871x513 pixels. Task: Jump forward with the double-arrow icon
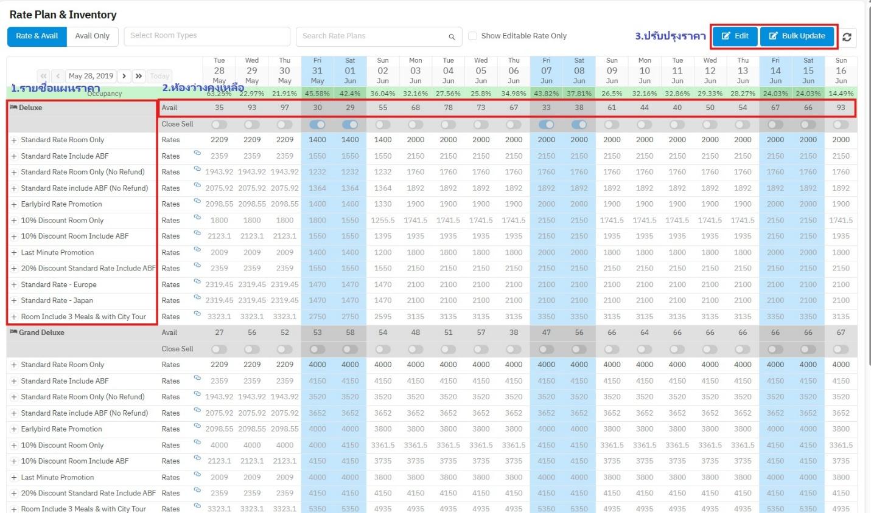tap(139, 76)
